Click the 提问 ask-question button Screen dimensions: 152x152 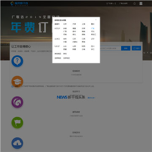click(136, 48)
